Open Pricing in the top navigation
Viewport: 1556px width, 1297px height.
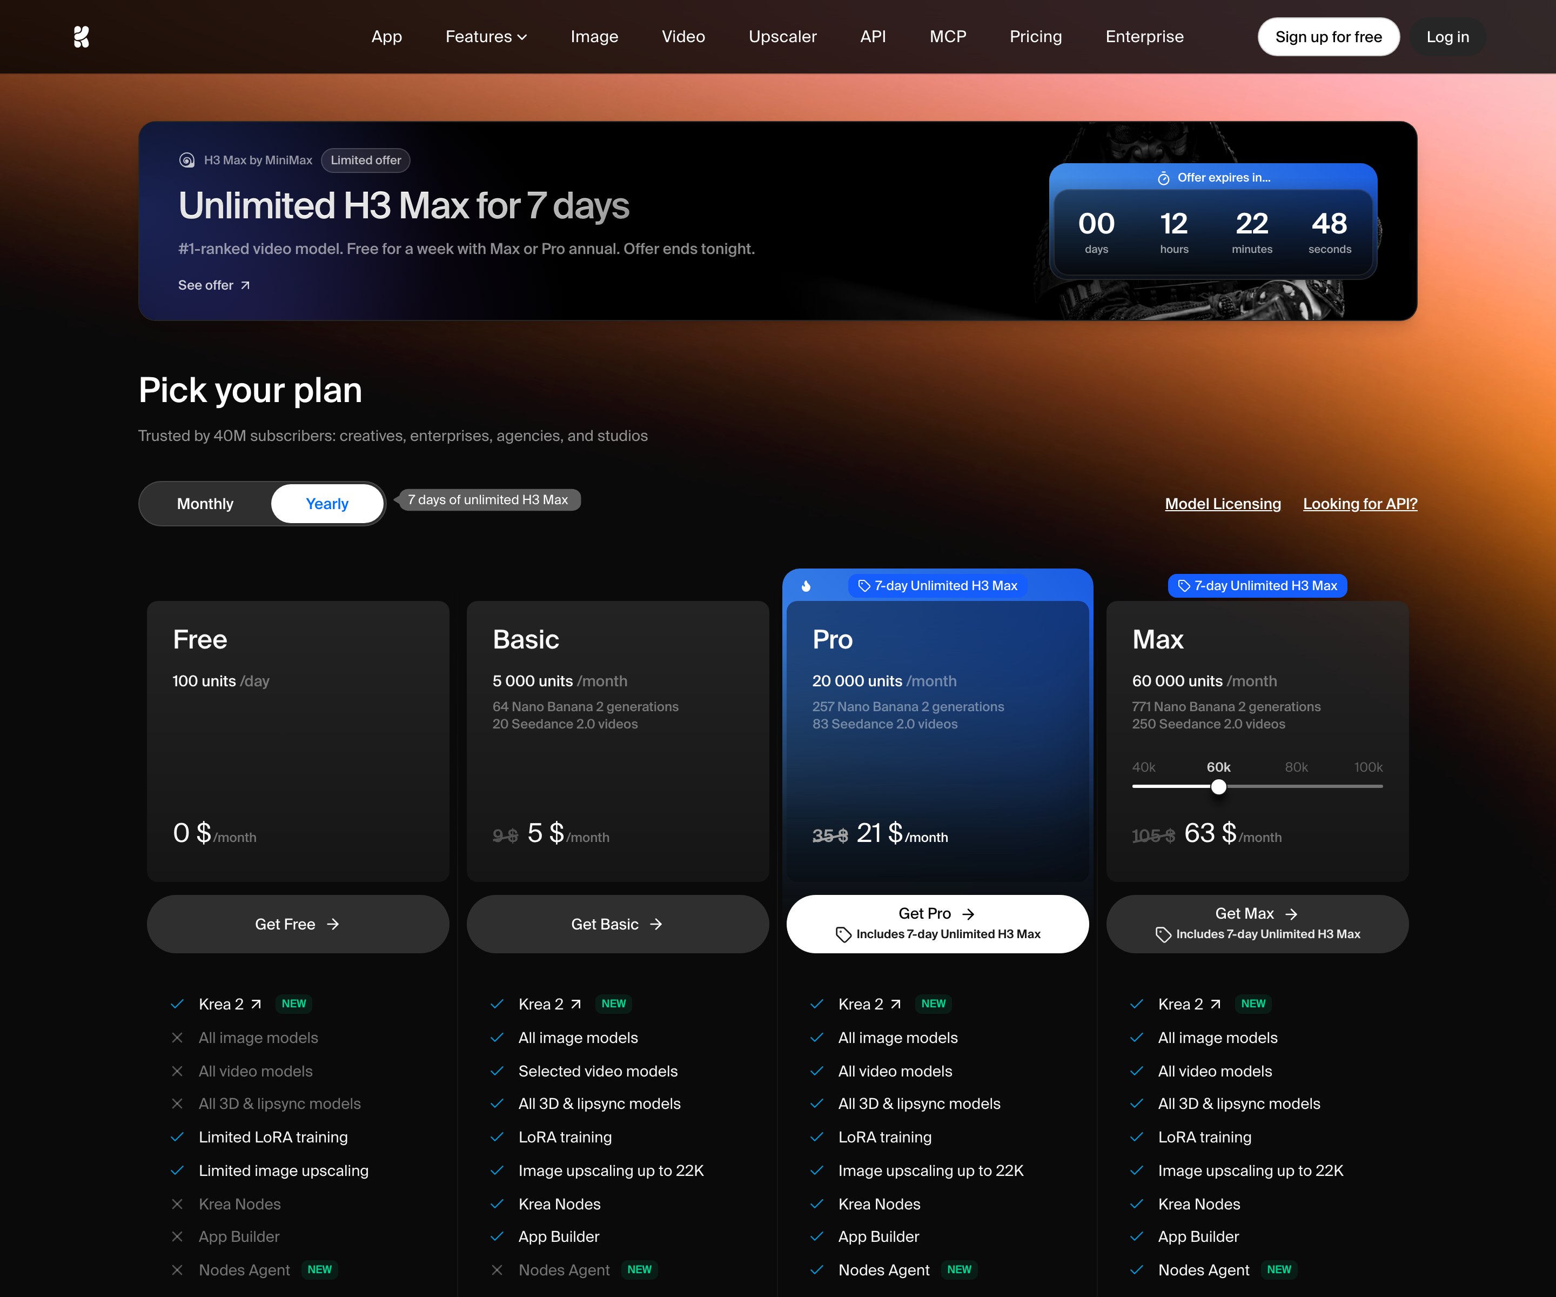(1036, 36)
